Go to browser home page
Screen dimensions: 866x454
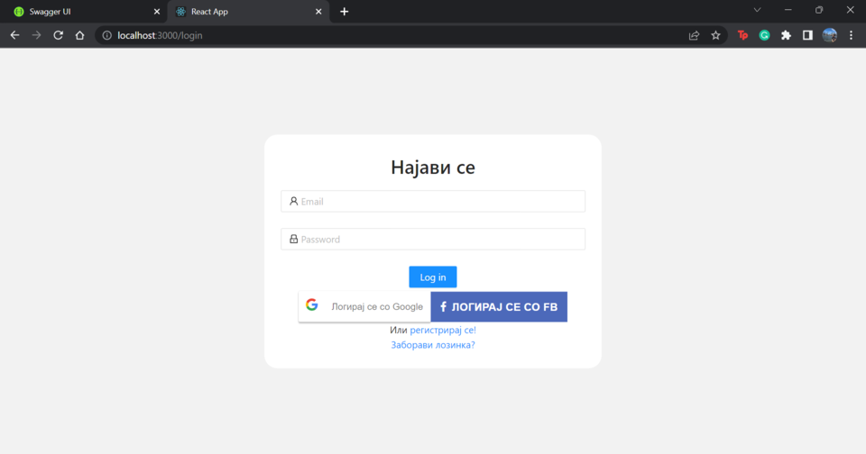click(79, 35)
